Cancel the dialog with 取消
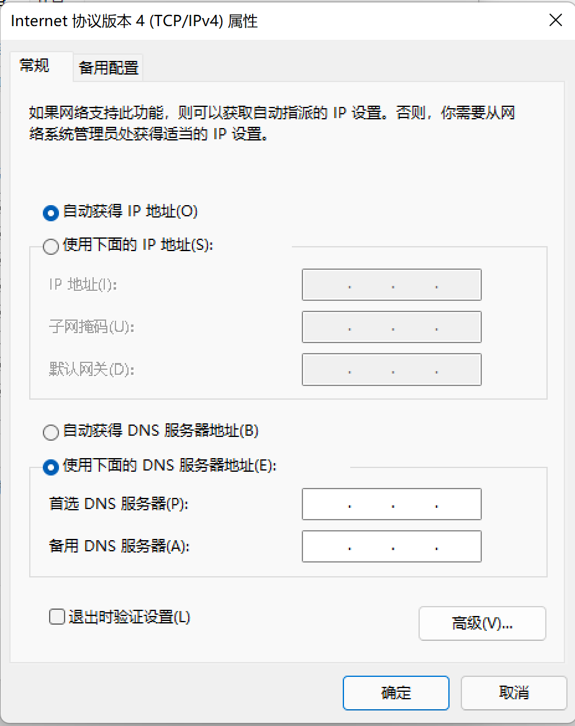The width and height of the screenshot is (575, 726). click(514, 692)
